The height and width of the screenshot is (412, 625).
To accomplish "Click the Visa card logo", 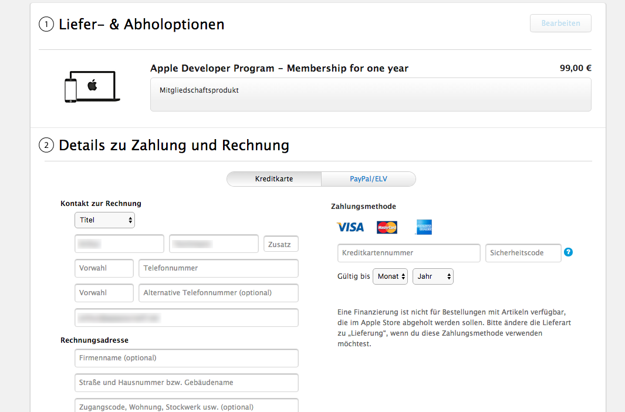I will pyautogui.click(x=350, y=227).
